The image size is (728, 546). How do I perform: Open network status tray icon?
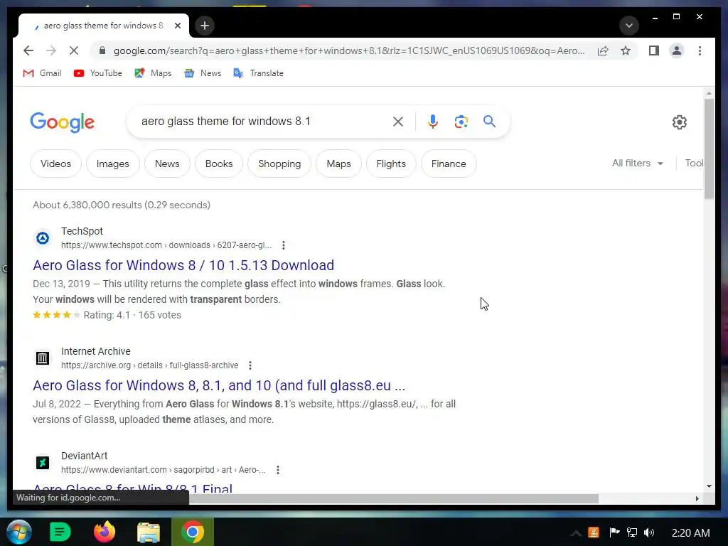click(632, 532)
